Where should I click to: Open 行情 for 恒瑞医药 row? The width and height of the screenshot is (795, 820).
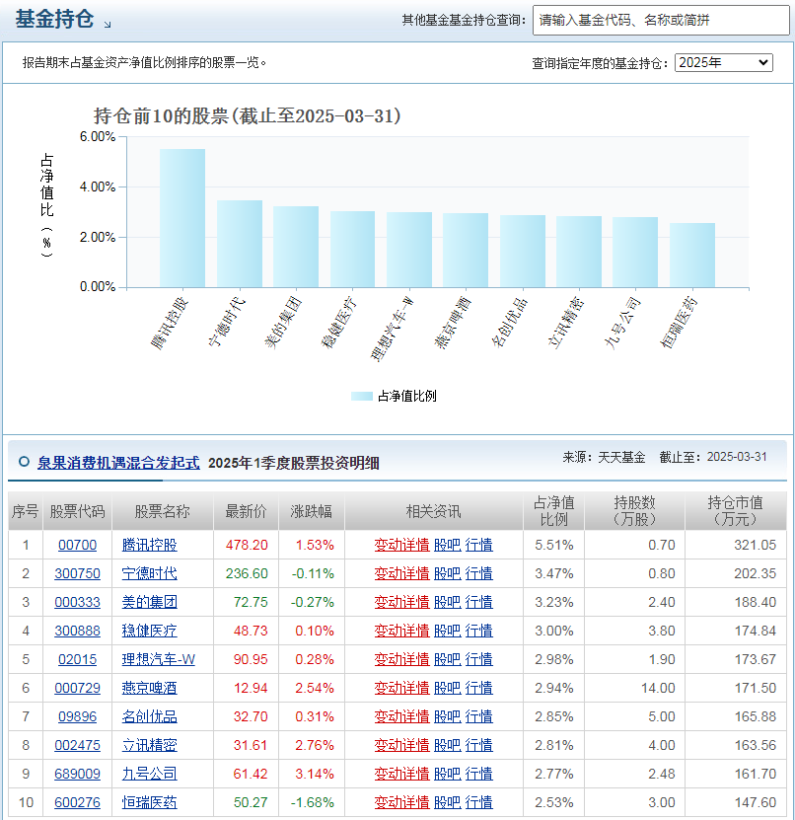coord(478,802)
